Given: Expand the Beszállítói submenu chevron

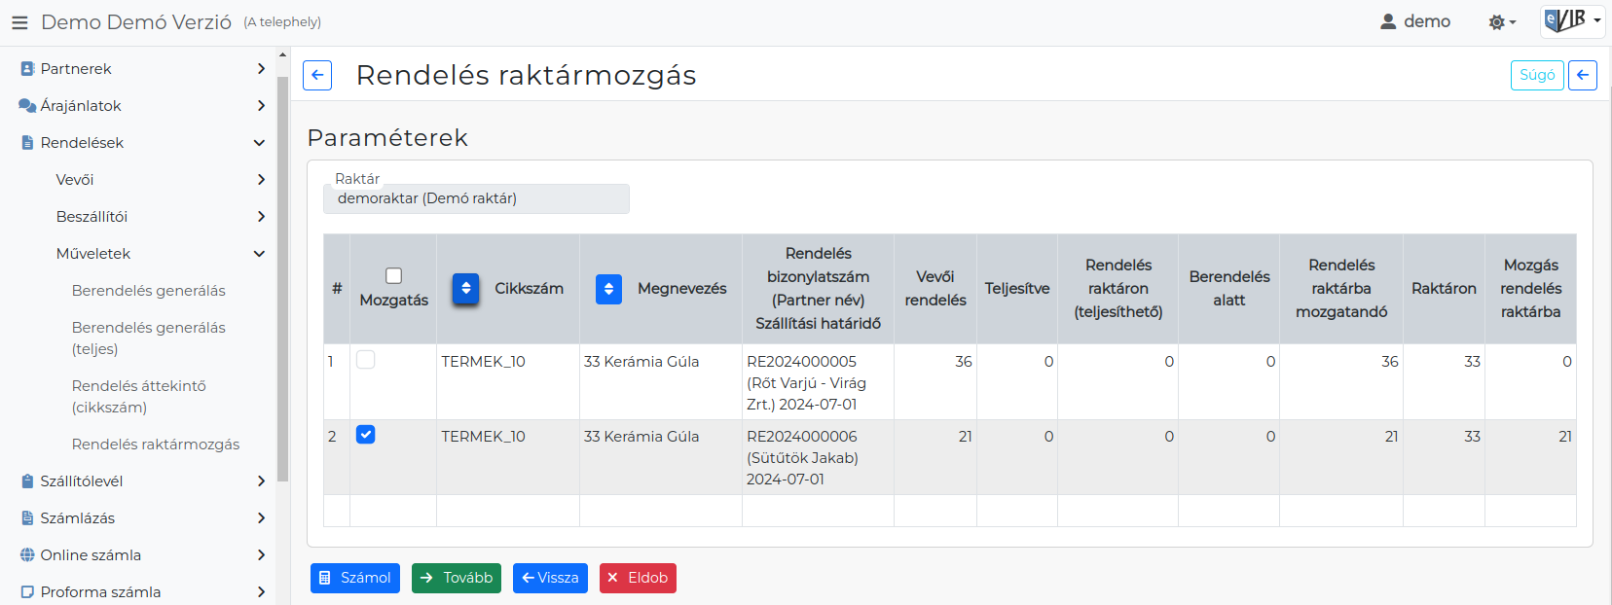Looking at the screenshot, I should (260, 217).
